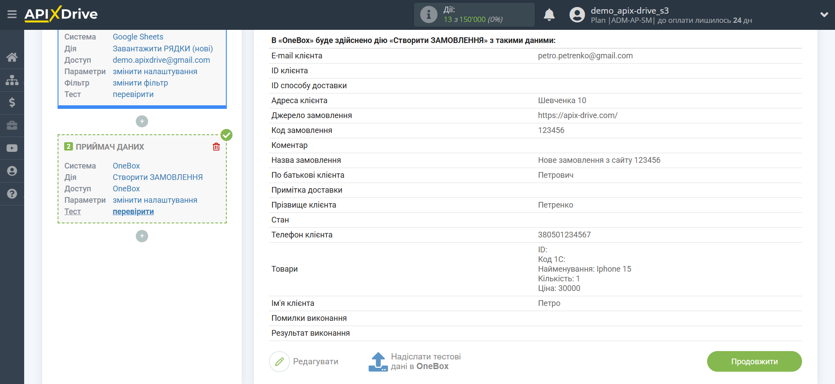Open the help question icon in sidebar
Viewport: 835px width, 384px height.
pos(12,194)
